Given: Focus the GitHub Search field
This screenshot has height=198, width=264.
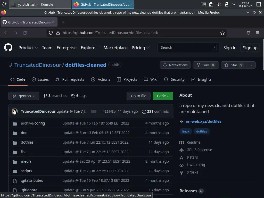Looking at the screenshot, I should point(188,47).
